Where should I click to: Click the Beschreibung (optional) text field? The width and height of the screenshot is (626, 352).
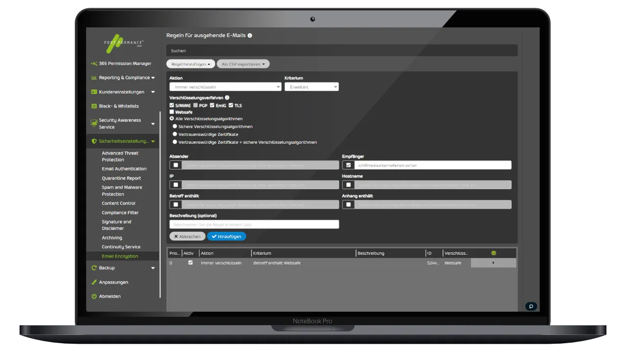254,224
